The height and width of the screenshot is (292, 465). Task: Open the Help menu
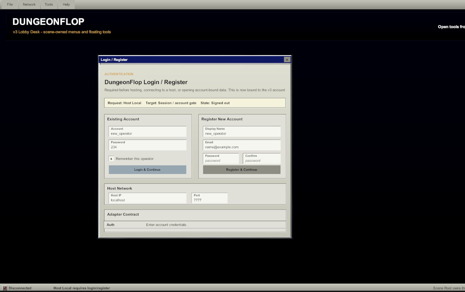pos(66,5)
